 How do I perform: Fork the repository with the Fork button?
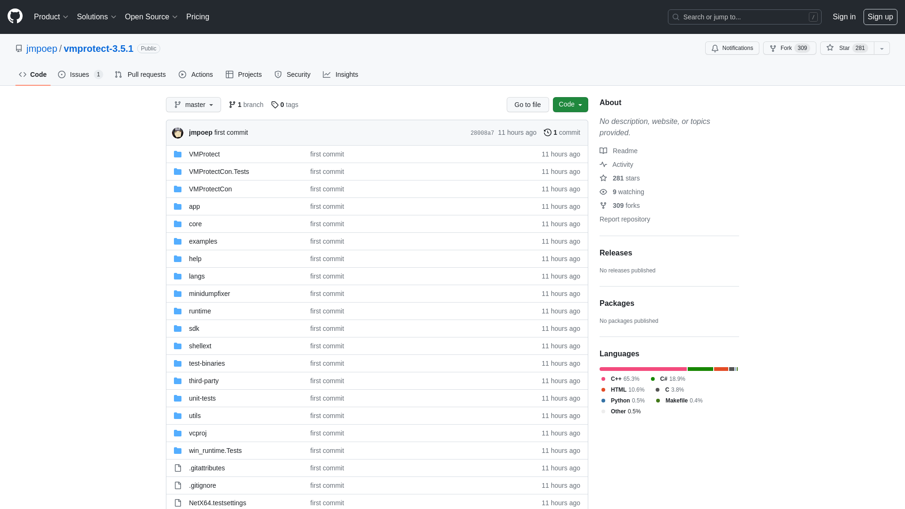click(x=790, y=48)
